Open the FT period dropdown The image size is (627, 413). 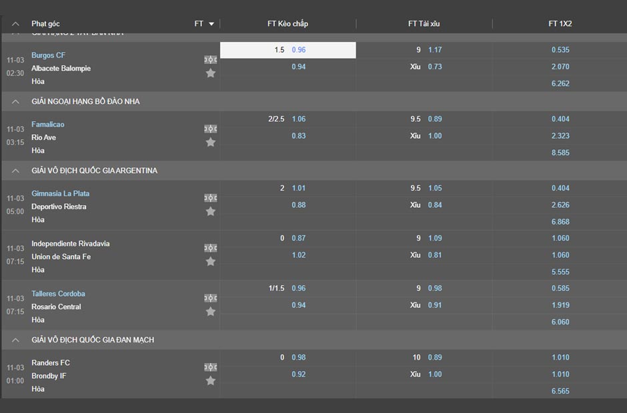coord(204,24)
